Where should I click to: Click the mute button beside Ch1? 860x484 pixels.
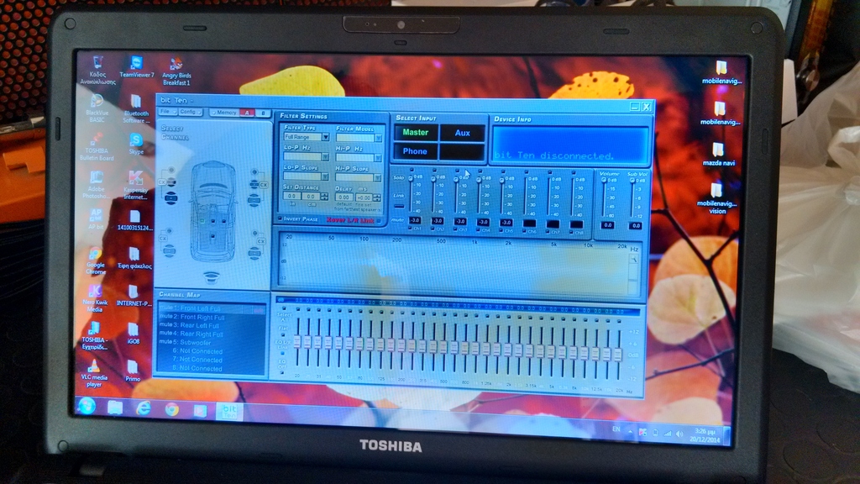click(x=397, y=219)
